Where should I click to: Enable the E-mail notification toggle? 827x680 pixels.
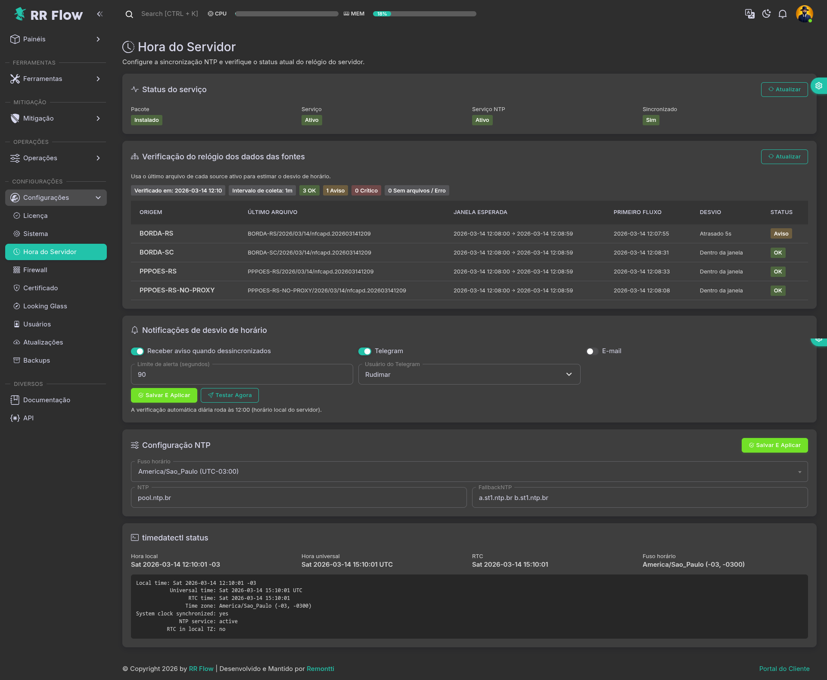pos(592,351)
